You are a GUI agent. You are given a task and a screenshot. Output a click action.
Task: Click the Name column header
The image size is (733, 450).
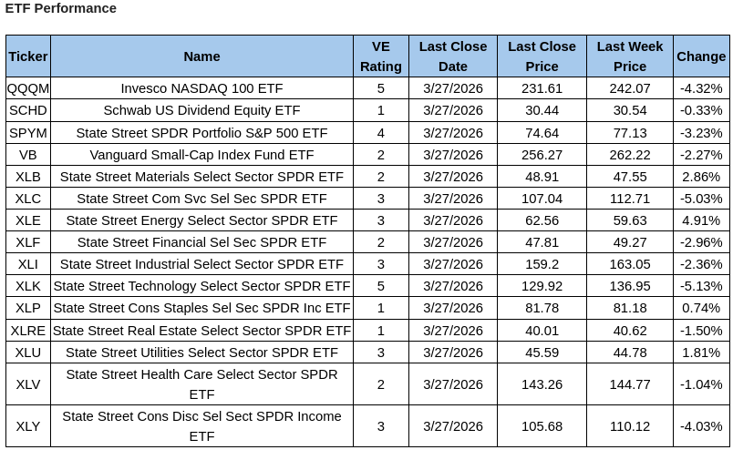click(x=201, y=56)
